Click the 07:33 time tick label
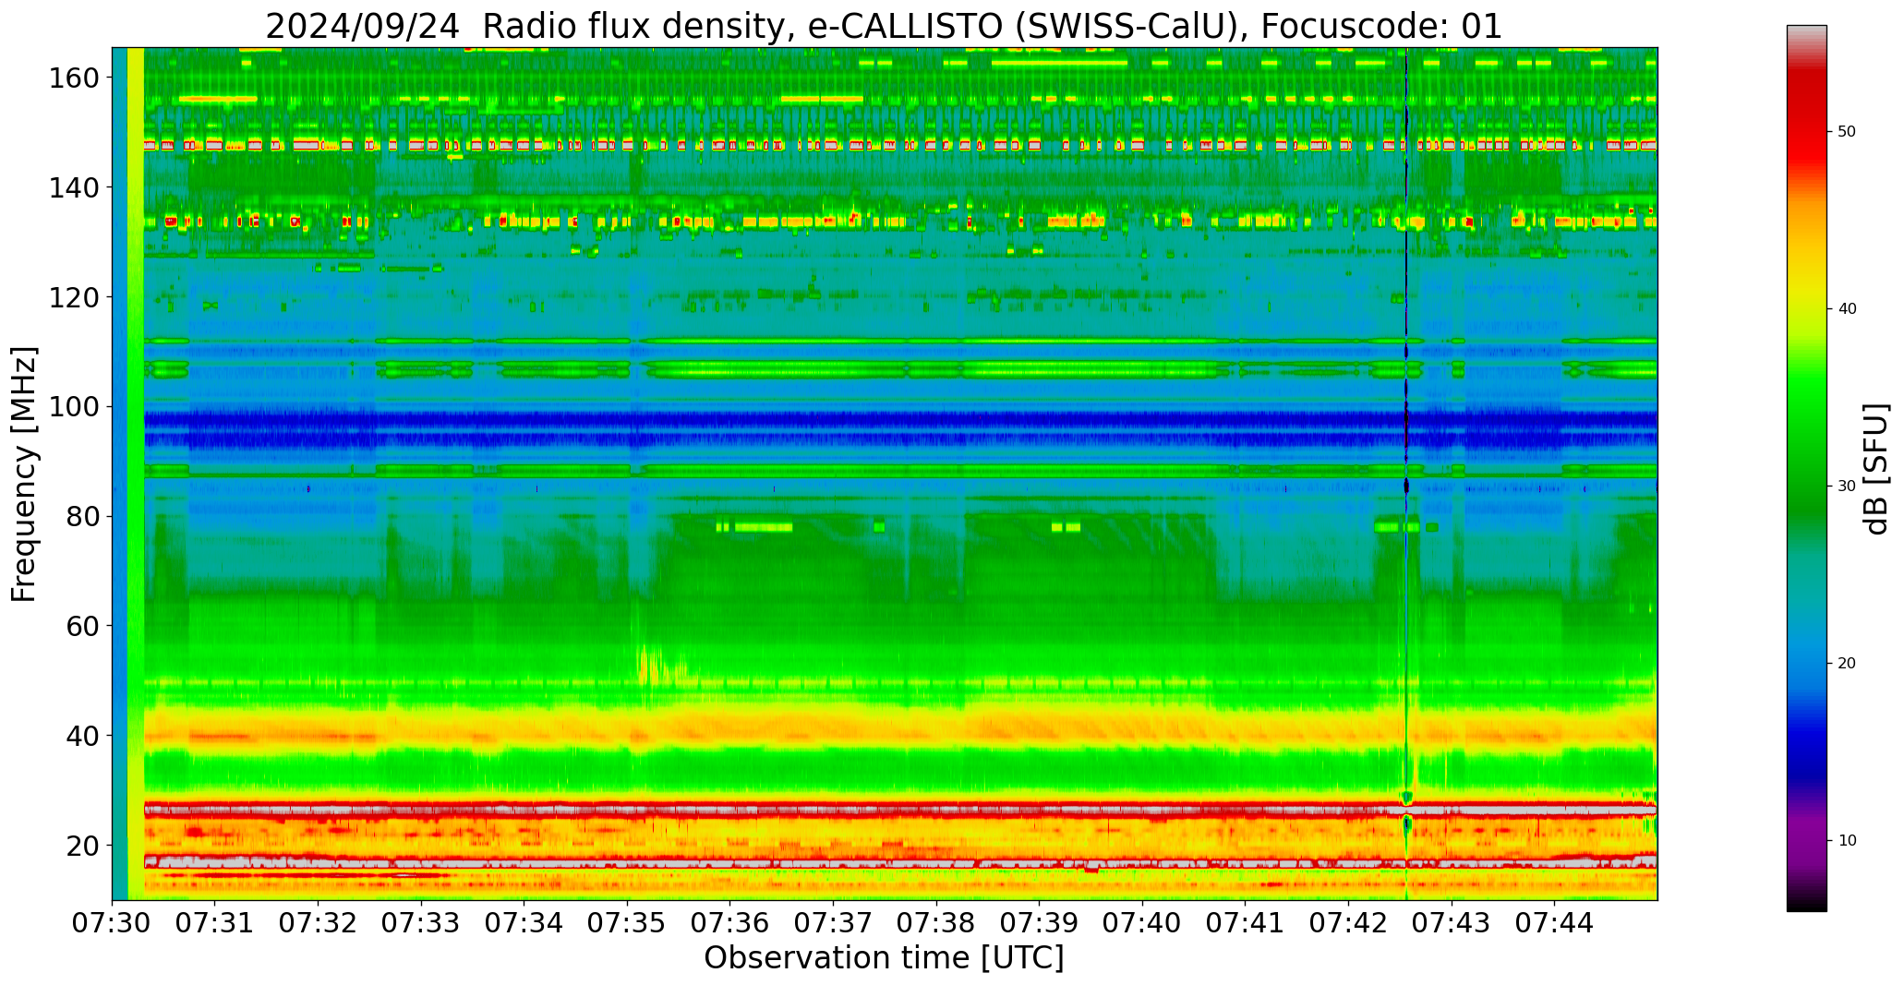The image size is (1904, 985). 421,921
